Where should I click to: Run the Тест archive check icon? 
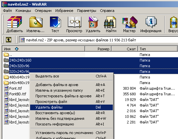55,22
